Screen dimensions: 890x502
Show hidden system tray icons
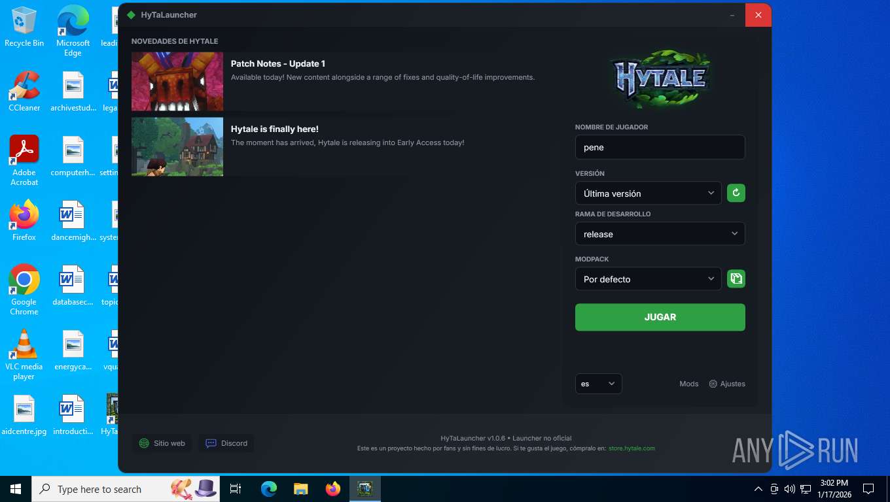point(758,489)
